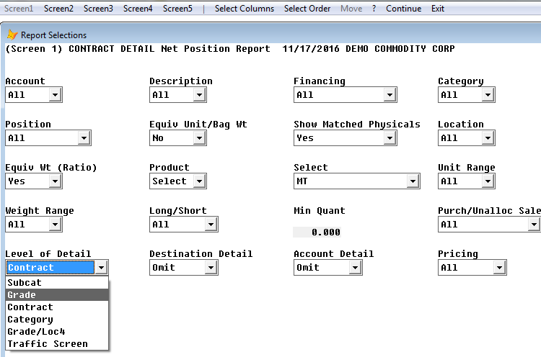Expand the Pricing dropdown
Viewport: 541px width, 357px height.
[x=499, y=268]
